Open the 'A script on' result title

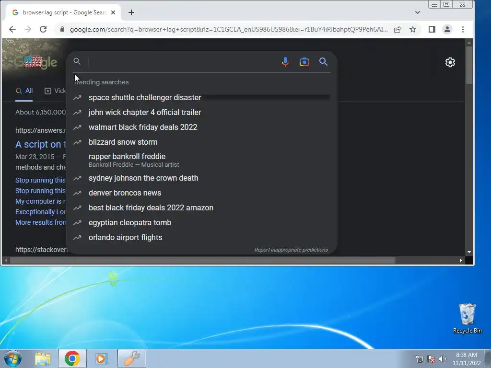pyautogui.click(x=40, y=144)
